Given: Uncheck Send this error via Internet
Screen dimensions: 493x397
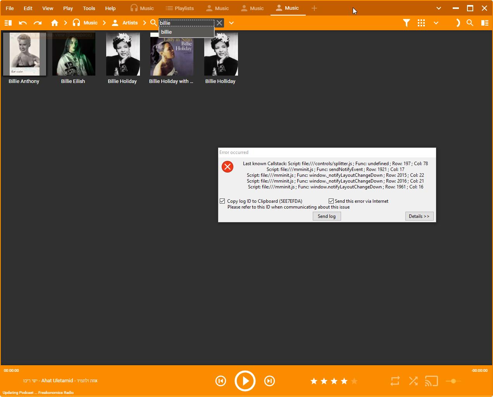Looking at the screenshot, I should point(331,201).
